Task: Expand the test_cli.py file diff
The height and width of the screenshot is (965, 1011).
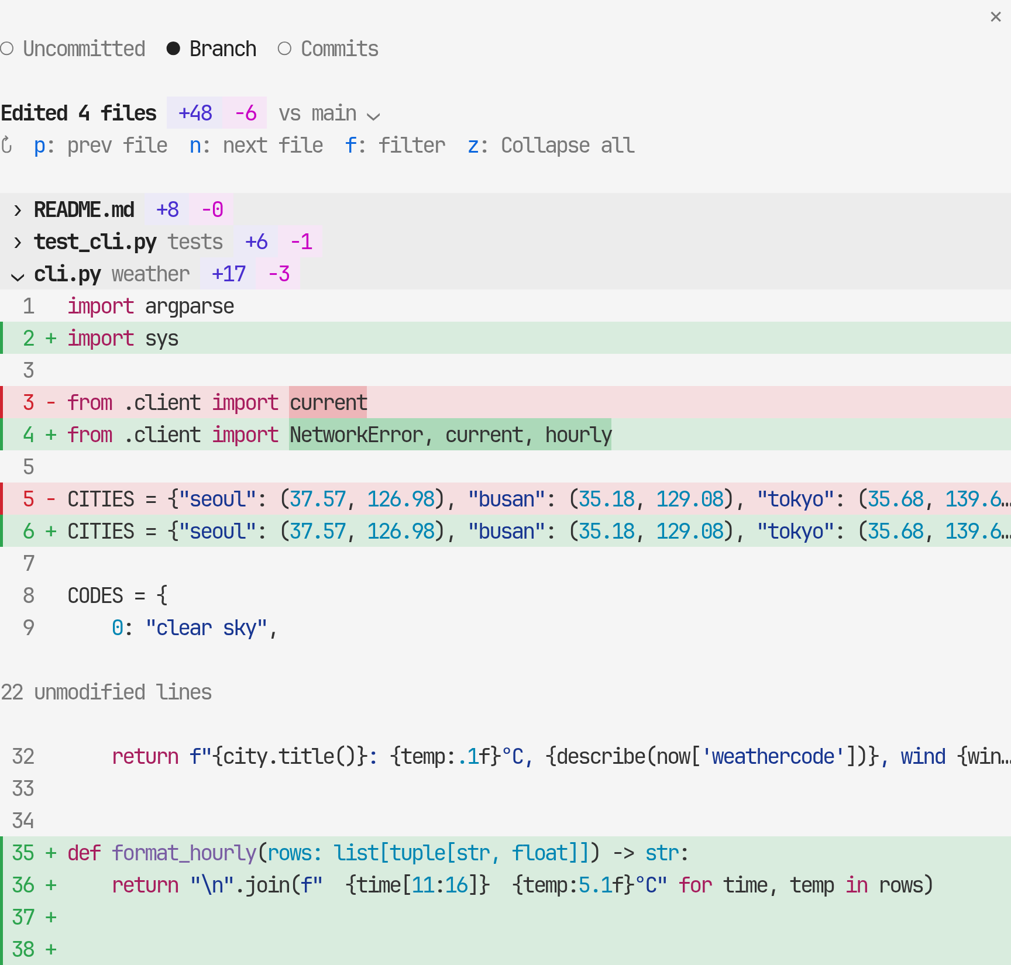Action: tap(18, 242)
